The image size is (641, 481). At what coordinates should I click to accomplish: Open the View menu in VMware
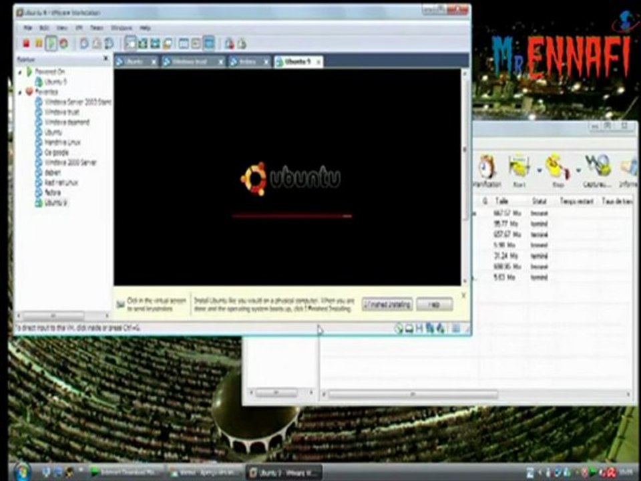click(61, 28)
